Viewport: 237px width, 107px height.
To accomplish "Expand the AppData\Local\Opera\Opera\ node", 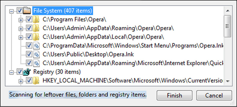I will pos(20,38).
